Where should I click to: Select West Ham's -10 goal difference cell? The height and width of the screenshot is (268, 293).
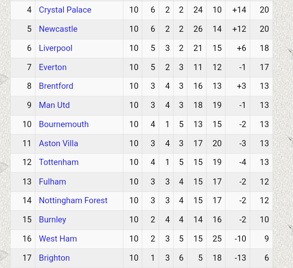tap(238, 239)
